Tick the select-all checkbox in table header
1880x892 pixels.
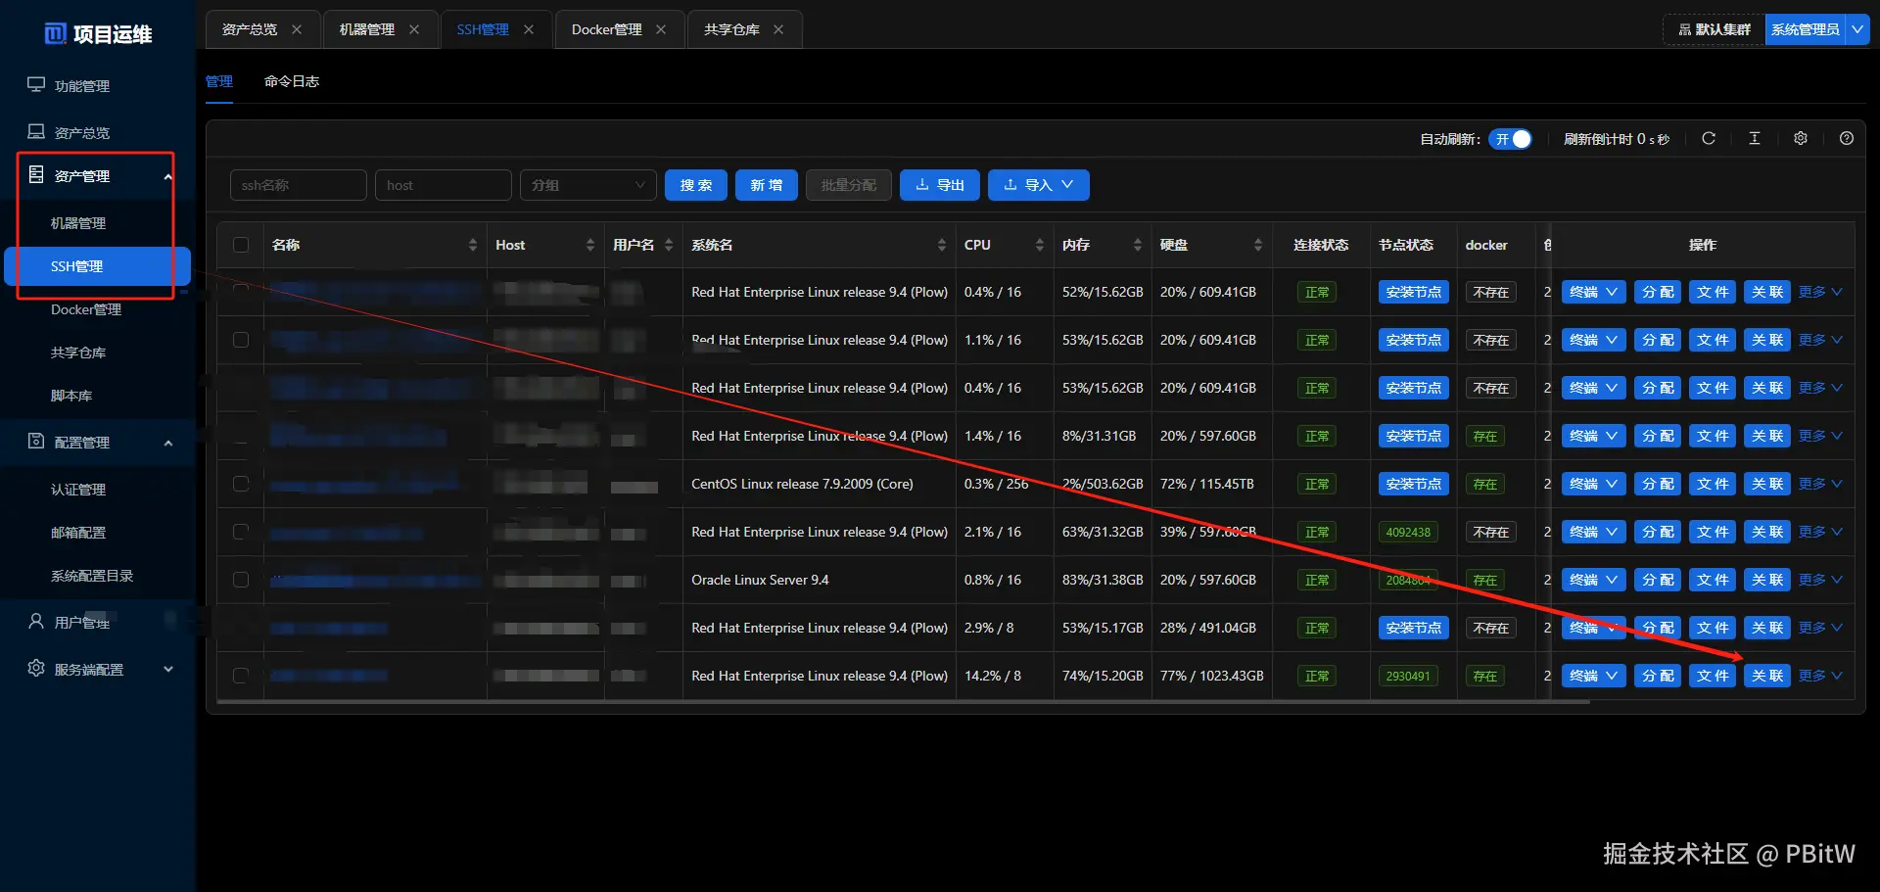(241, 245)
